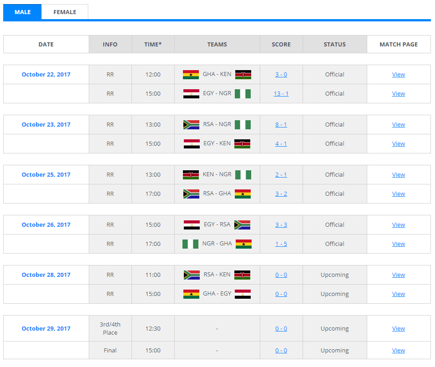This screenshot has width=435, height=367.
Task: Click Nigeria flag in NGR - GHA match
Action: coord(191,244)
